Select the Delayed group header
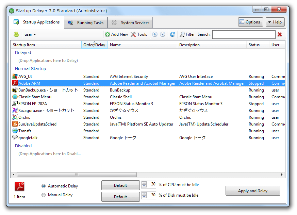This screenshot has width=297, height=215. (23, 53)
